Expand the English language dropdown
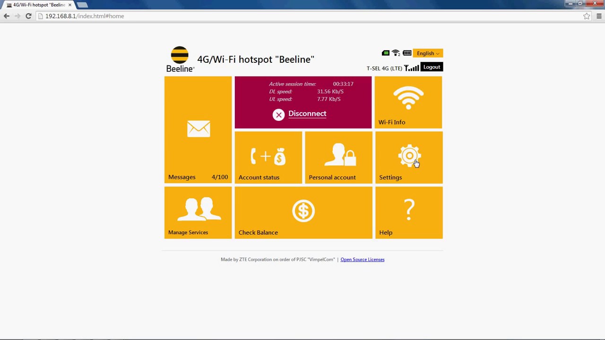The image size is (605, 340). pyautogui.click(x=428, y=53)
